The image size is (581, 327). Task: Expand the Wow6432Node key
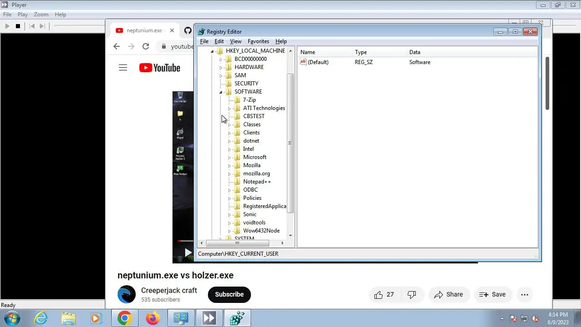[229, 231]
